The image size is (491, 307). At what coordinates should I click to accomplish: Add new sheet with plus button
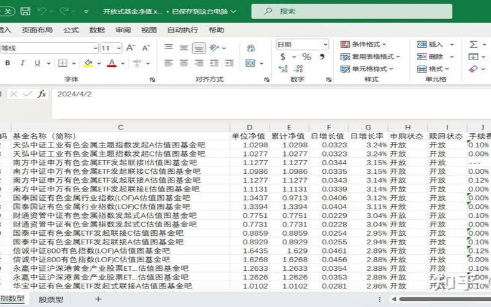click(x=98, y=299)
